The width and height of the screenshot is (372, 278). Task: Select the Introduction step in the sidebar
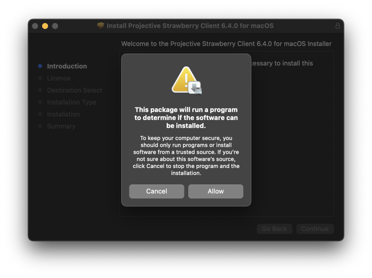[x=67, y=66]
